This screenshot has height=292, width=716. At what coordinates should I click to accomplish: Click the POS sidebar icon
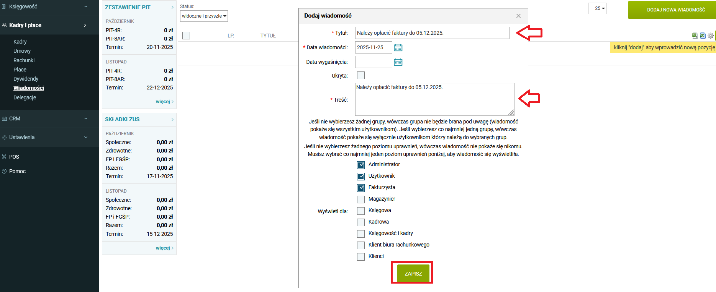pyautogui.click(x=4, y=157)
